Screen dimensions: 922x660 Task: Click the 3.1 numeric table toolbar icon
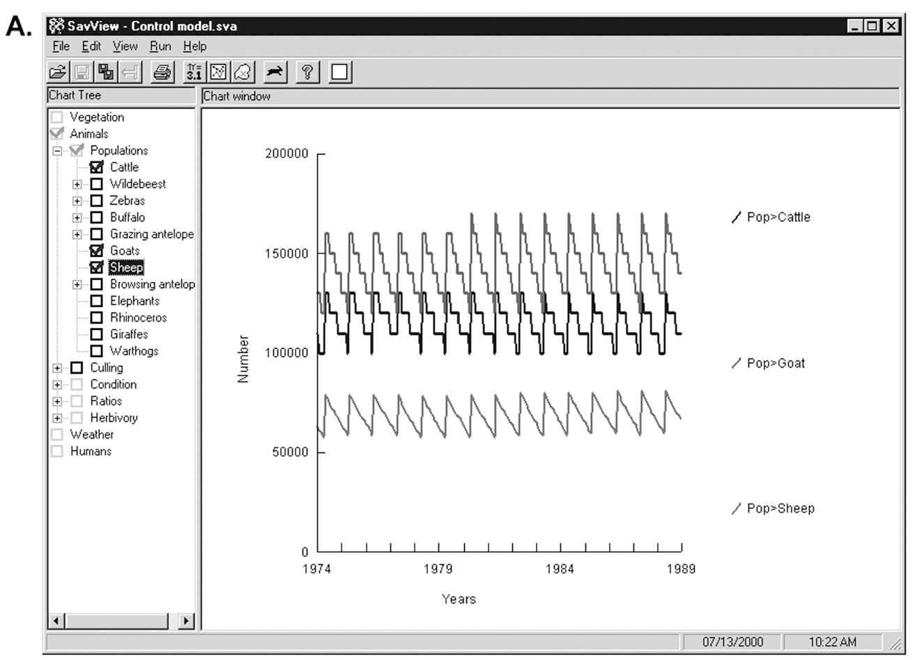click(x=194, y=72)
